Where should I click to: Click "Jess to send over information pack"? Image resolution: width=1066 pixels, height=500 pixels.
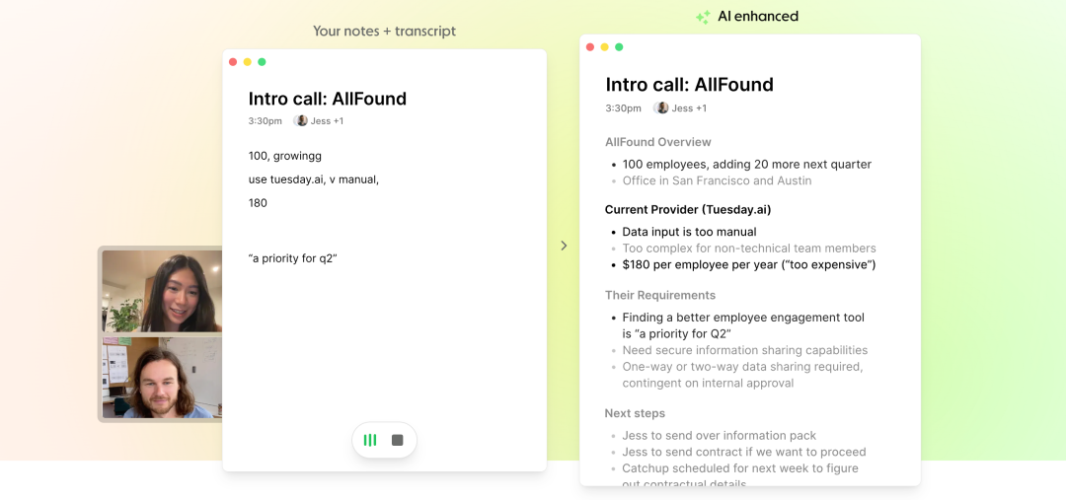[x=720, y=436]
